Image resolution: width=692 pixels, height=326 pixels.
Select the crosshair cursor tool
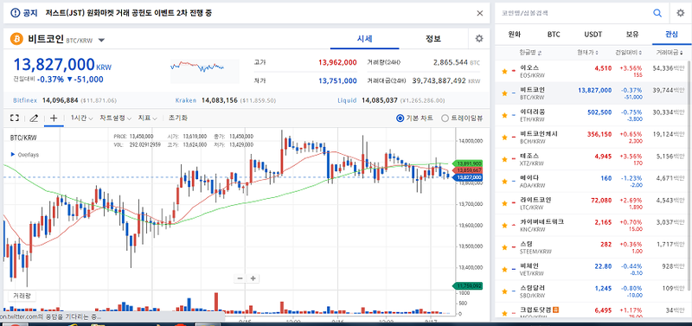tap(54, 118)
